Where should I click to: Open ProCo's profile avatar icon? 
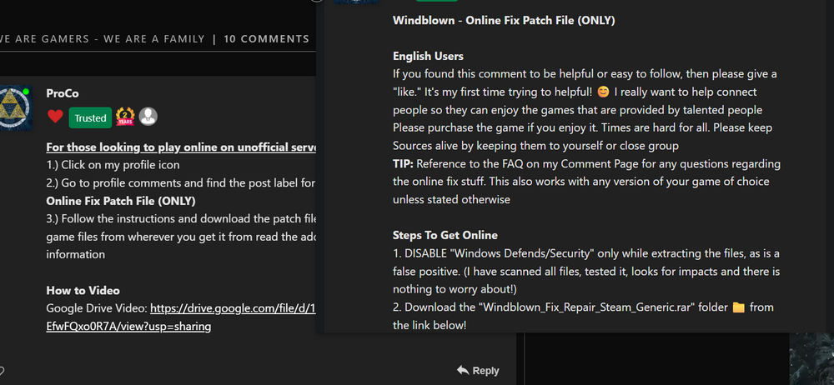point(15,108)
